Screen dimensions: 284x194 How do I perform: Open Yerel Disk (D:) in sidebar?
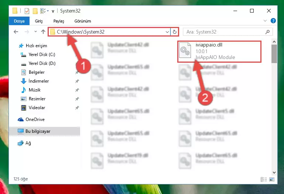pyautogui.click(x=38, y=63)
